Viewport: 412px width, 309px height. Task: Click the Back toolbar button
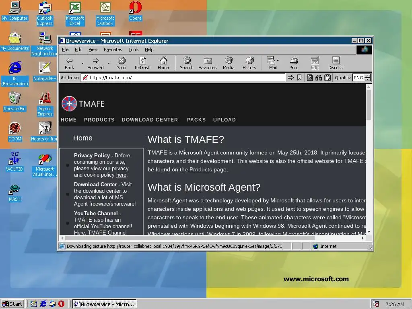[x=69, y=63]
